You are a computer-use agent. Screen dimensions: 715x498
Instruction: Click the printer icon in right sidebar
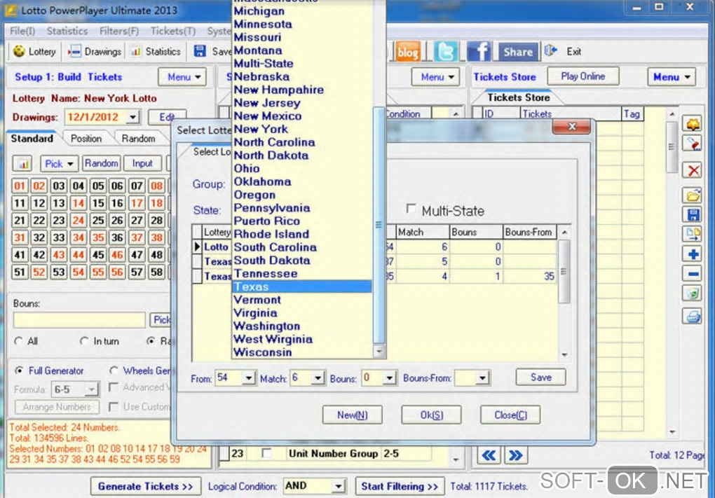tap(693, 316)
